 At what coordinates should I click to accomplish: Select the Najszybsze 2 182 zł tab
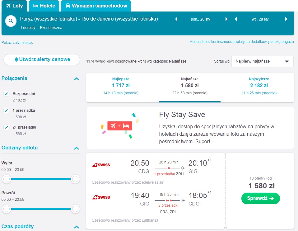[259, 86]
